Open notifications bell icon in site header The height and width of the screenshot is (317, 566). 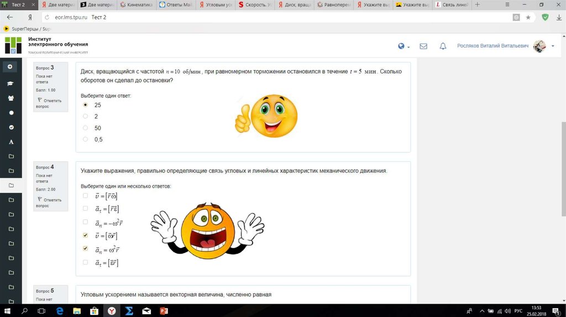[443, 46]
